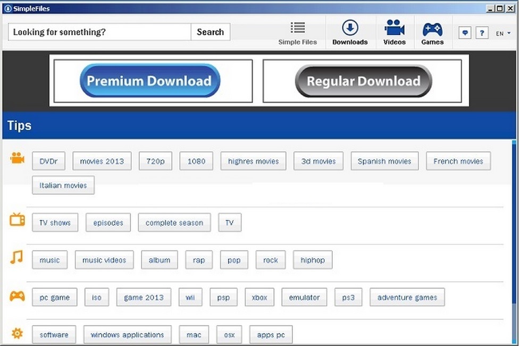The image size is (519, 346).
Task: Select the 'music' tag
Action: [x=50, y=260]
